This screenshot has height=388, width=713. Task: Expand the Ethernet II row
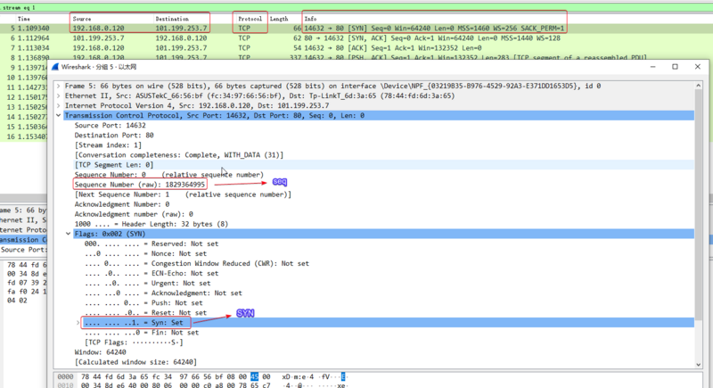pos(58,96)
